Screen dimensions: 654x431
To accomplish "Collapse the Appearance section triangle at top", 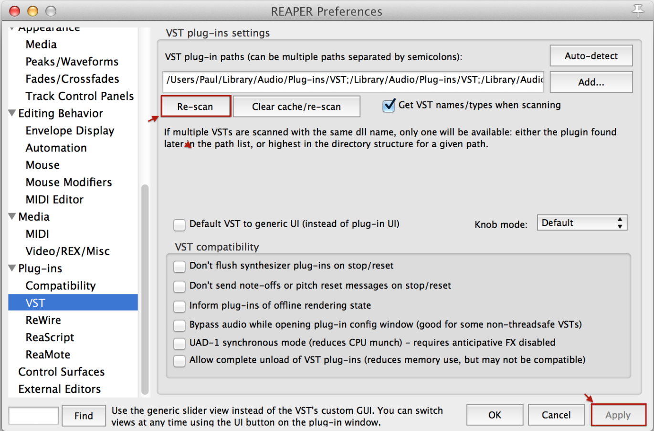I will (x=12, y=29).
